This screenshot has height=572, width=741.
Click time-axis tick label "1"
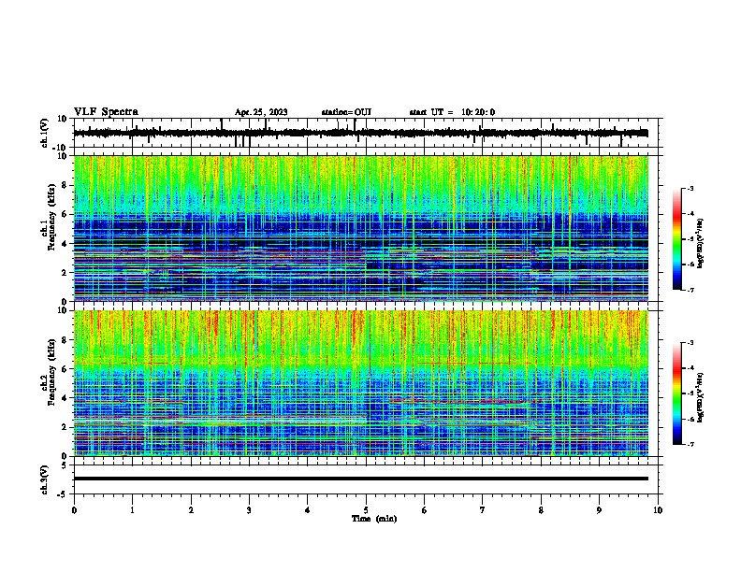[x=132, y=510]
